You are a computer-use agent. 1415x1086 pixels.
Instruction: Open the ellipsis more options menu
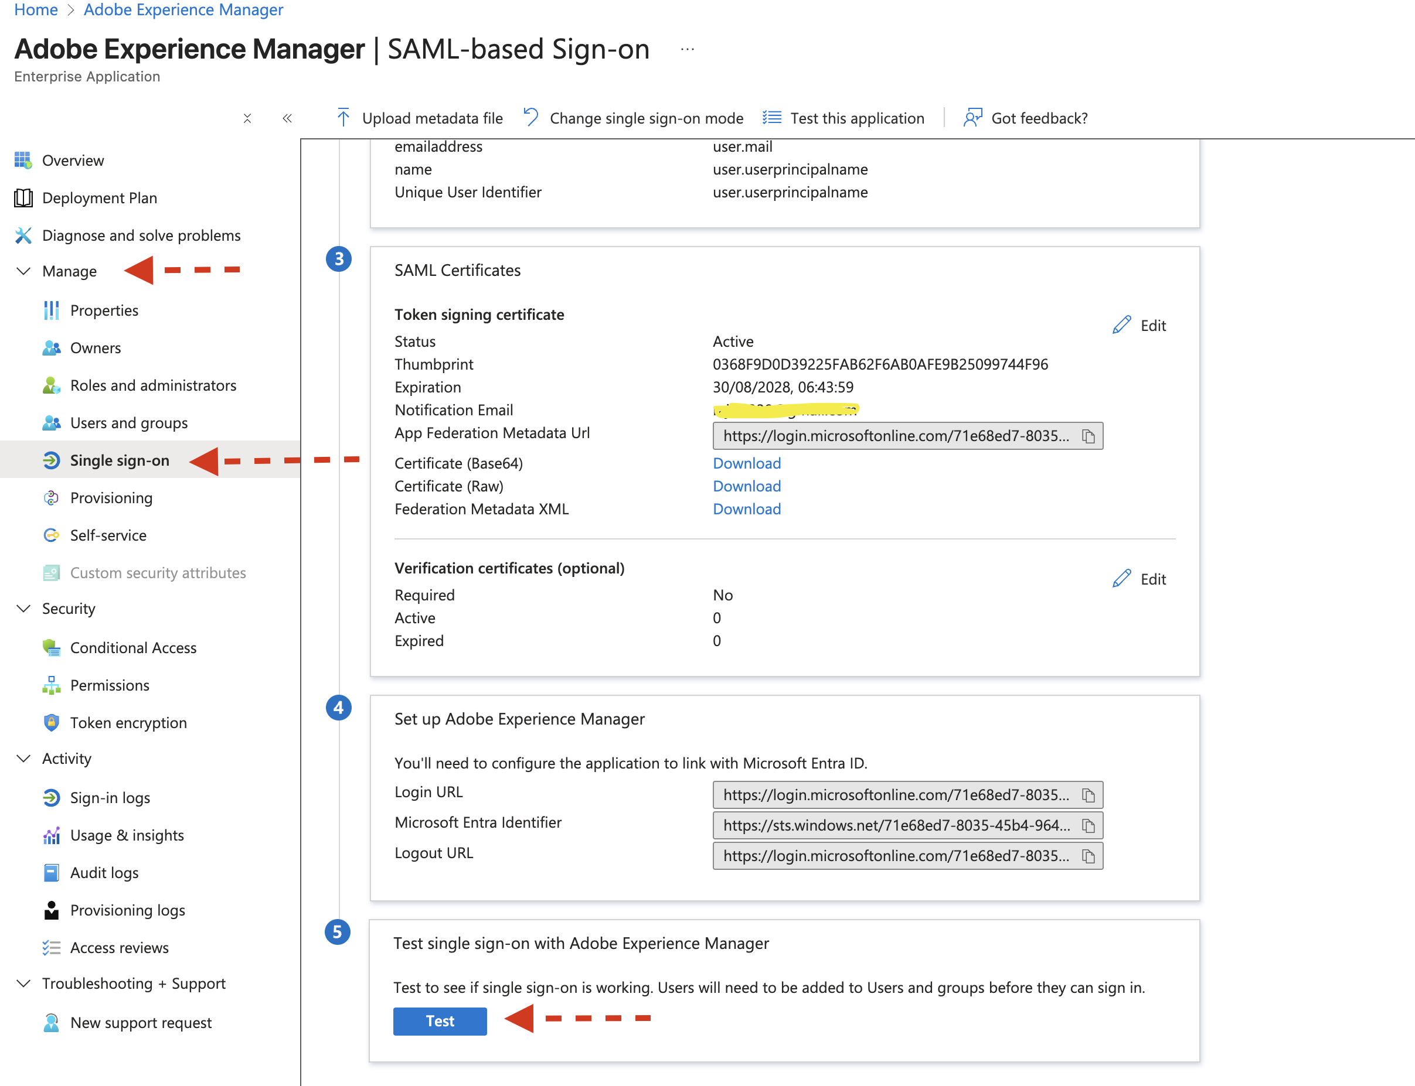tap(688, 49)
